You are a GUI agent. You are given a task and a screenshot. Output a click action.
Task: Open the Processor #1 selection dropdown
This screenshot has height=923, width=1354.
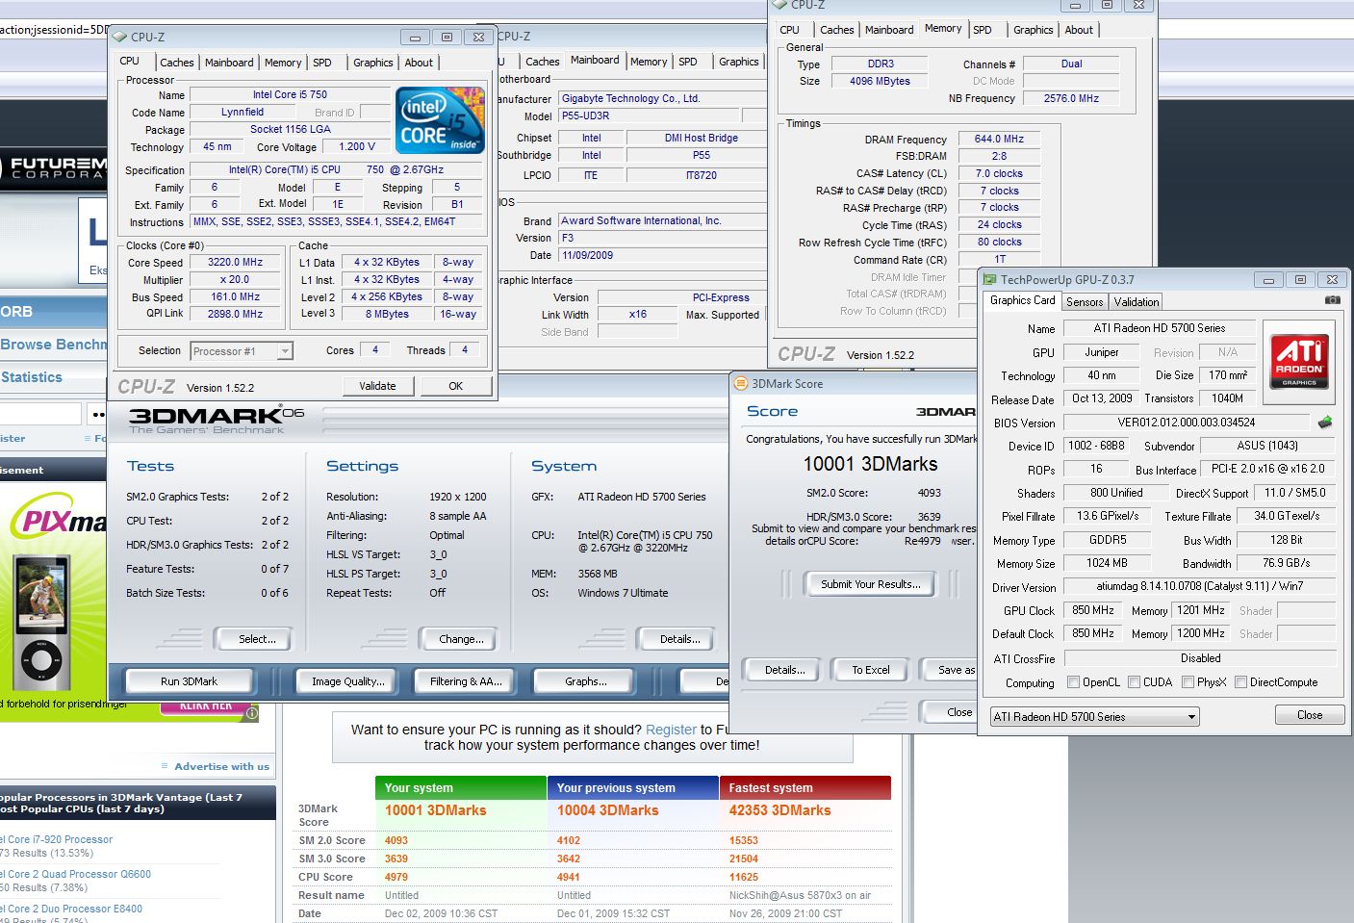(242, 351)
